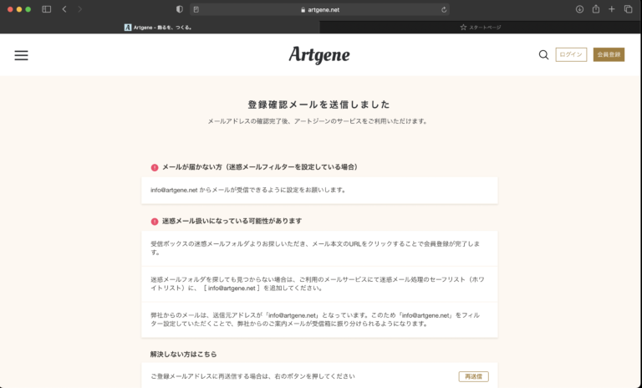
Task: Switch to the Artgene tab
Action: point(160,27)
